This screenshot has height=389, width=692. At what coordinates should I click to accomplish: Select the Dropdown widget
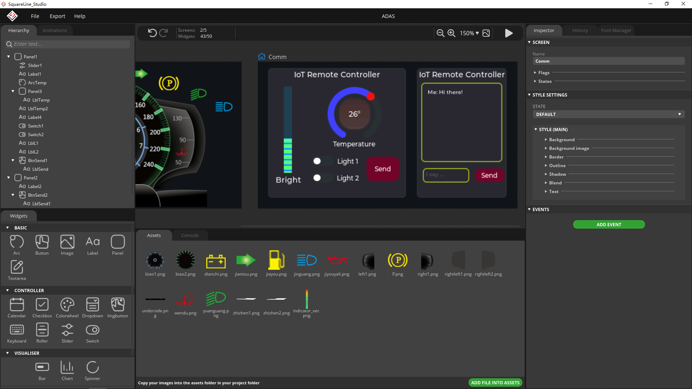[x=93, y=308]
